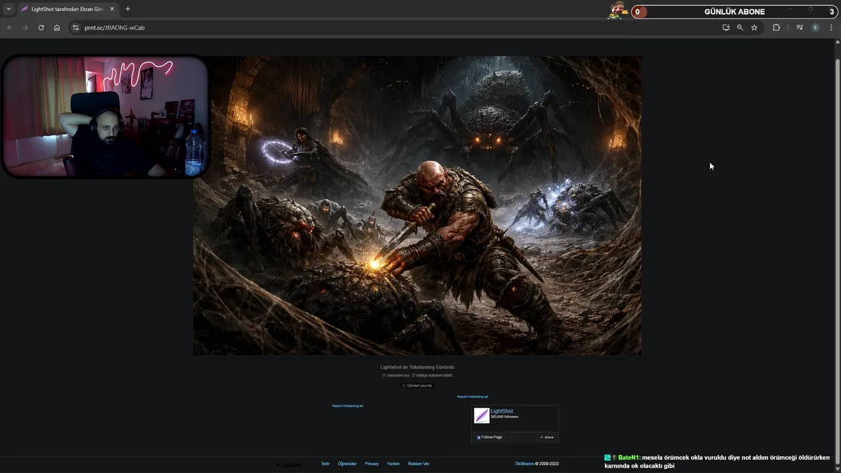Click the browser back arrow
This screenshot has height=473, width=841.
[9, 28]
